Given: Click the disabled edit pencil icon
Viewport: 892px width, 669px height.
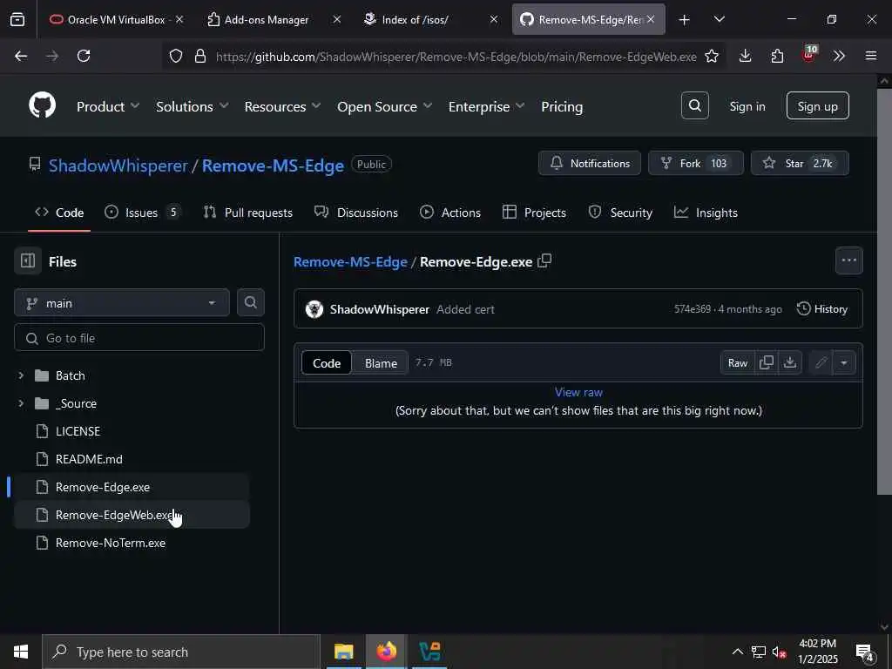Looking at the screenshot, I should coord(821,362).
